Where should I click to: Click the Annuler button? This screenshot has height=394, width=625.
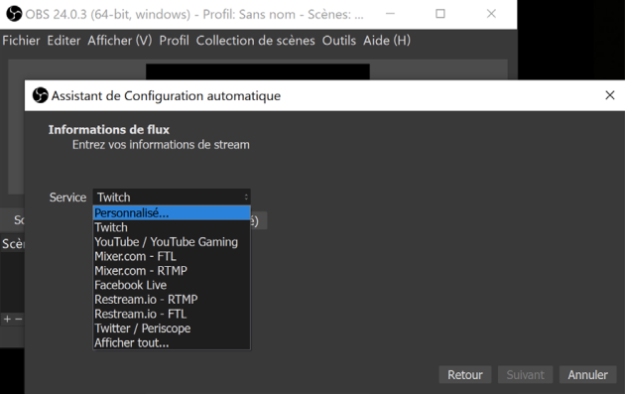588,375
